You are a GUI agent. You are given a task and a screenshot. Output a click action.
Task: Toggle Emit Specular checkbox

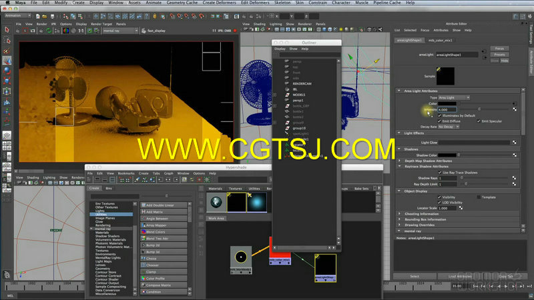tap(479, 121)
